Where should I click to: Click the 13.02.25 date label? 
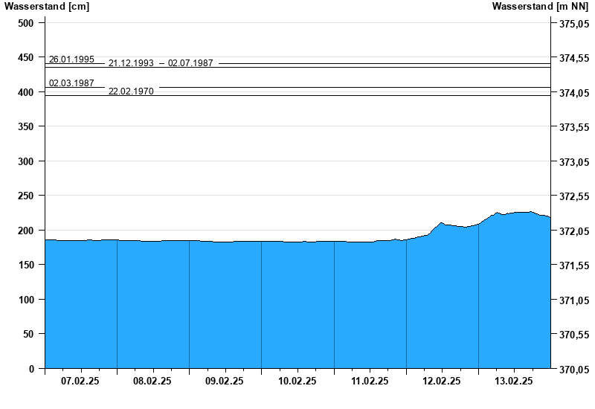(514, 381)
